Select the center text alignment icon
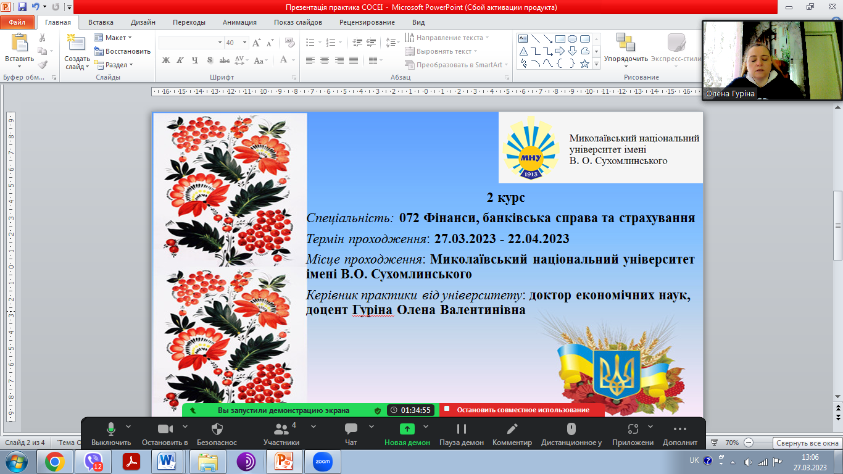 (325, 60)
